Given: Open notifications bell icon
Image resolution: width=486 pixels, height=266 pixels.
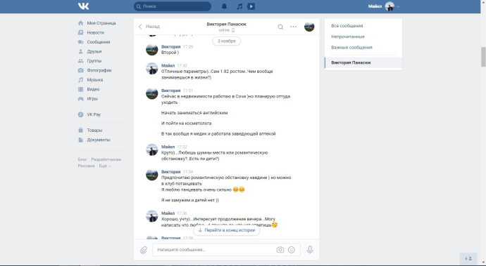Looking at the screenshot, I should (x=224, y=6).
